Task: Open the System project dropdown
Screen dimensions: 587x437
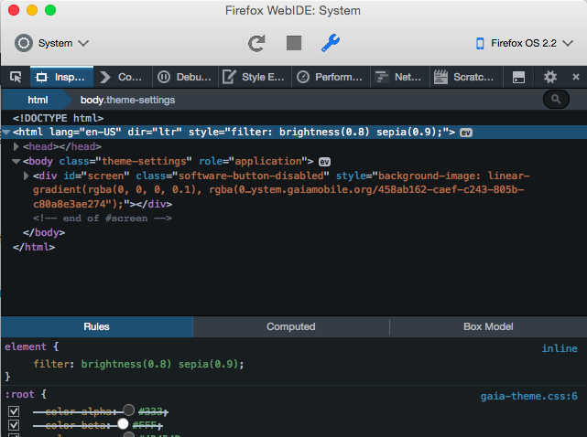Action: point(52,43)
